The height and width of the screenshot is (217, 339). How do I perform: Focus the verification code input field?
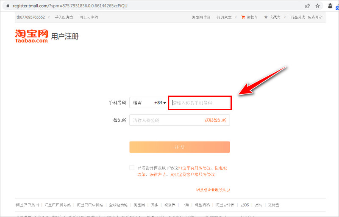[x=165, y=121]
